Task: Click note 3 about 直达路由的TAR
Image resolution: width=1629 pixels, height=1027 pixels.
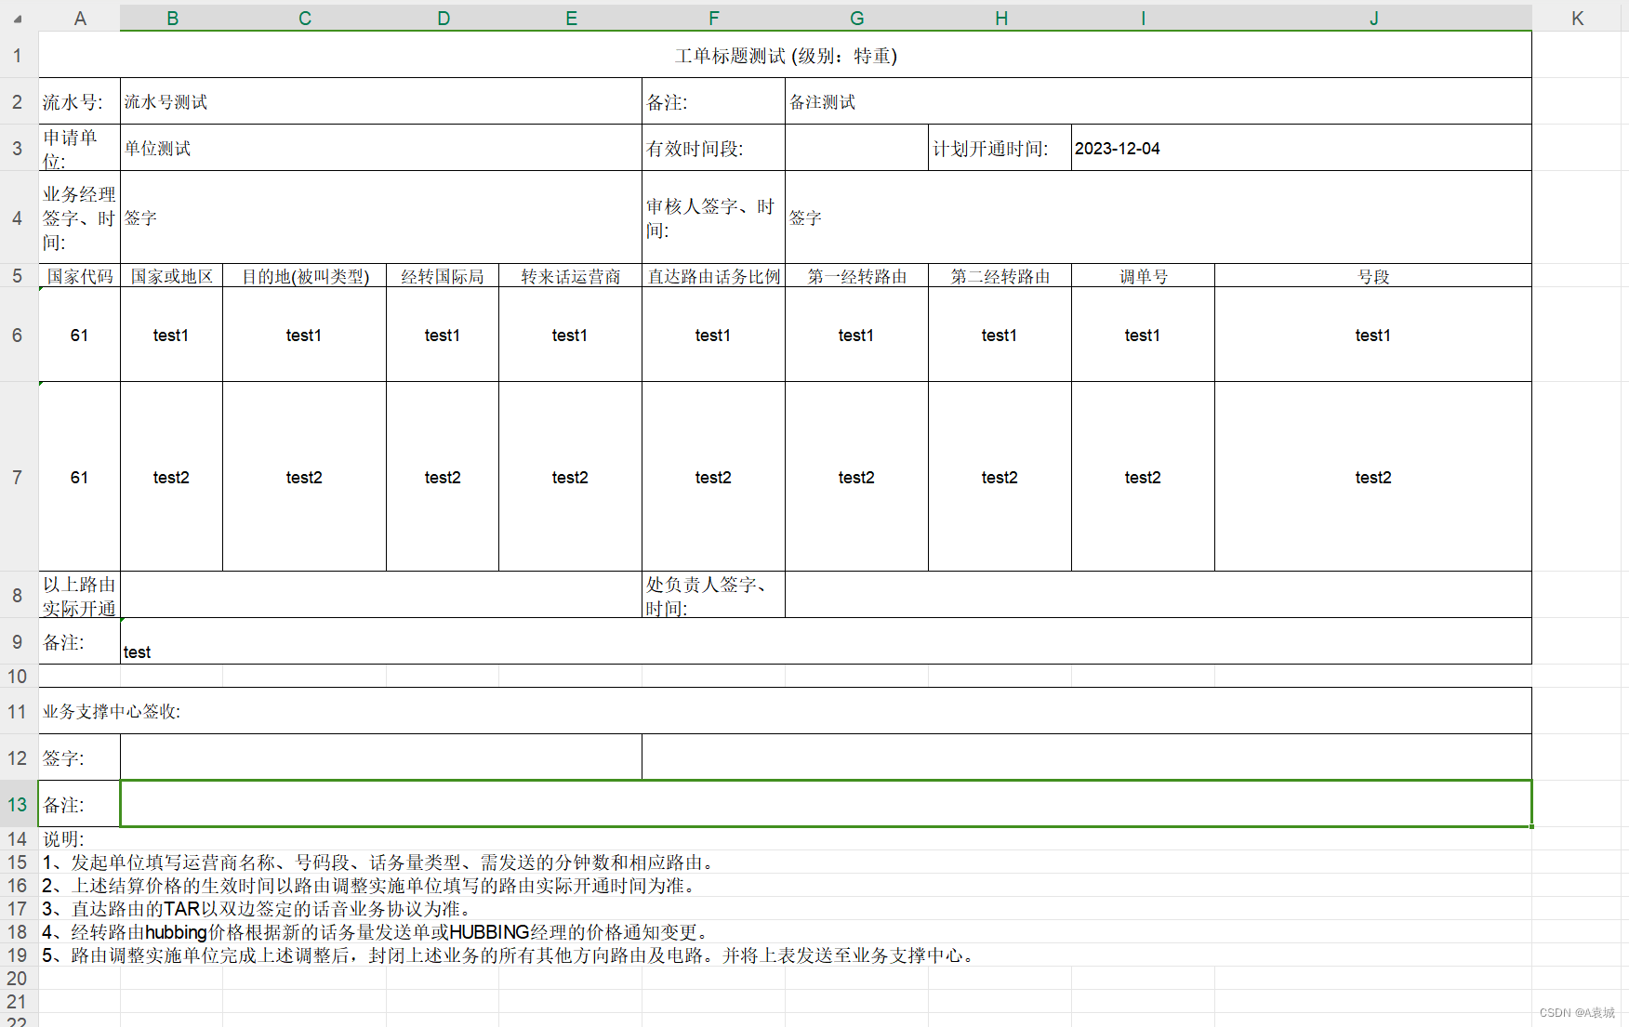Action: (x=259, y=908)
